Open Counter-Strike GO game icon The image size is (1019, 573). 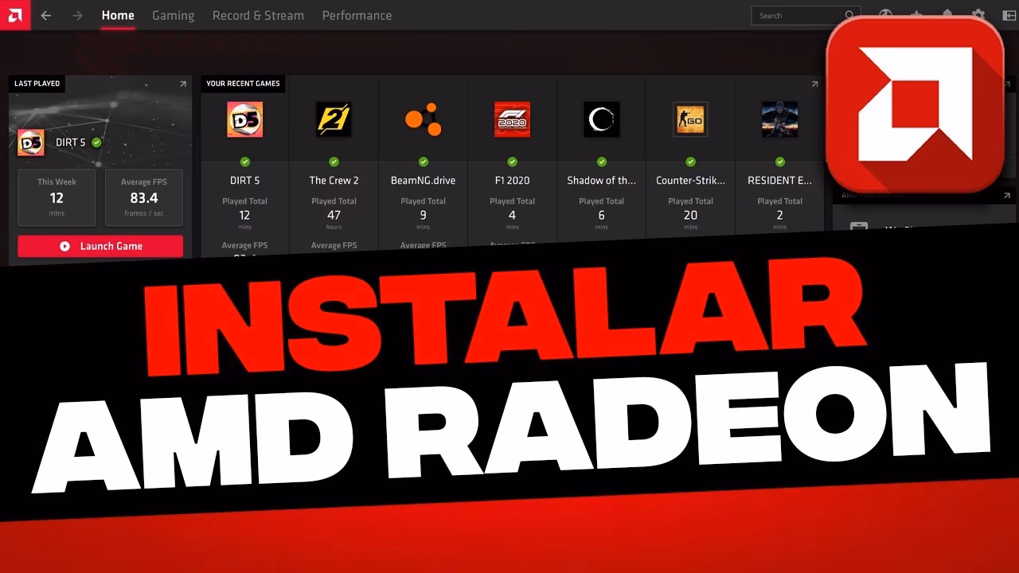coord(690,119)
